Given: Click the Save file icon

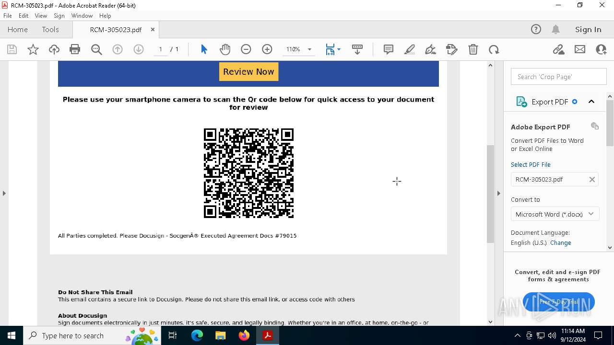Looking at the screenshot, I should pyautogui.click(x=12, y=49).
